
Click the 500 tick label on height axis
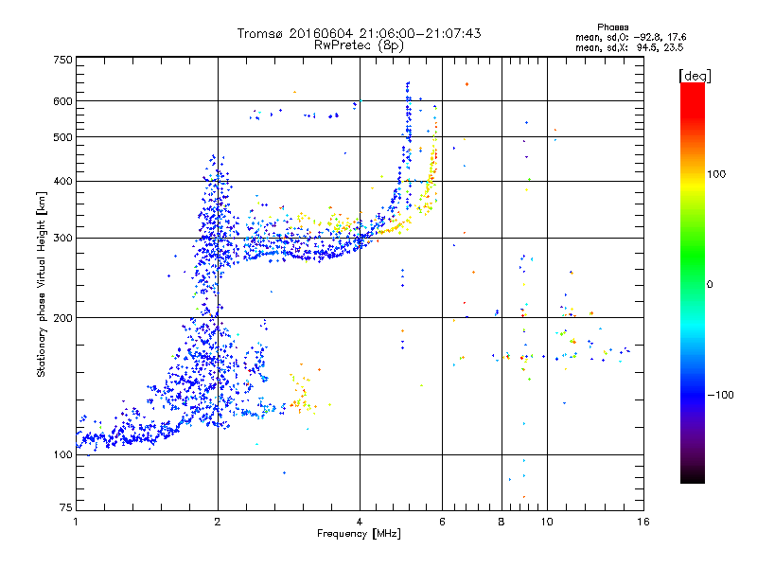click(62, 137)
